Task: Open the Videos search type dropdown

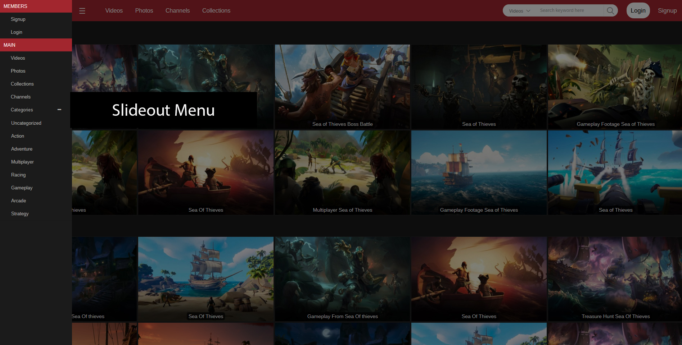Action: [519, 11]
